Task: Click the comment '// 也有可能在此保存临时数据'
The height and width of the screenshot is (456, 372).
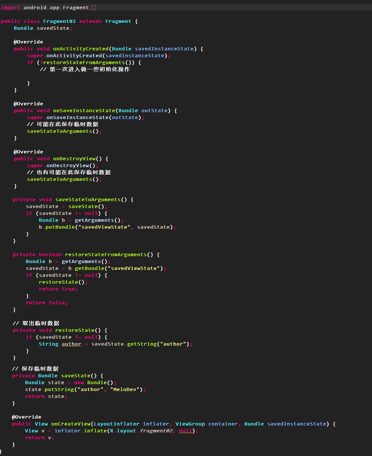Action: click(x=69, y=172)
